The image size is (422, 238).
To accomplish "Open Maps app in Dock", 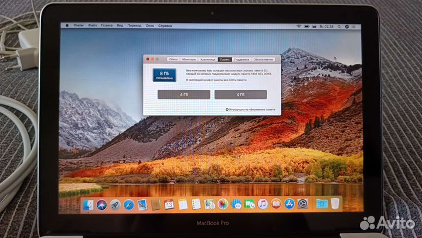I will [x=209, y=204].
